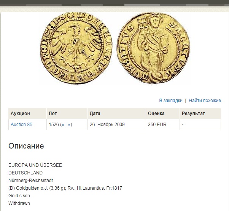Click the 'Withdrawn' status text
The width and height of the screenshot is (229, 211).
19,203
